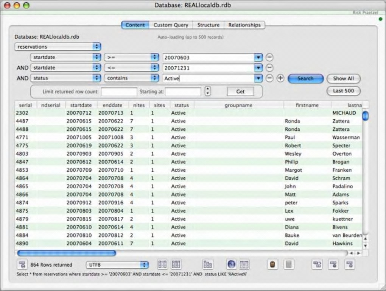Click the Last 500 button
The height and width of the screenshot is (291, 386).
[343, 91]
